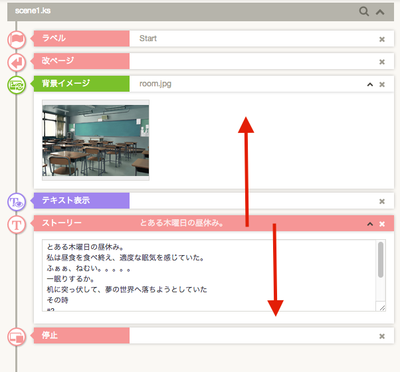Remove the 背景イメージ room.jpg row
The image size is (400, 372).
pyautogui.click(x=382, y=84)
